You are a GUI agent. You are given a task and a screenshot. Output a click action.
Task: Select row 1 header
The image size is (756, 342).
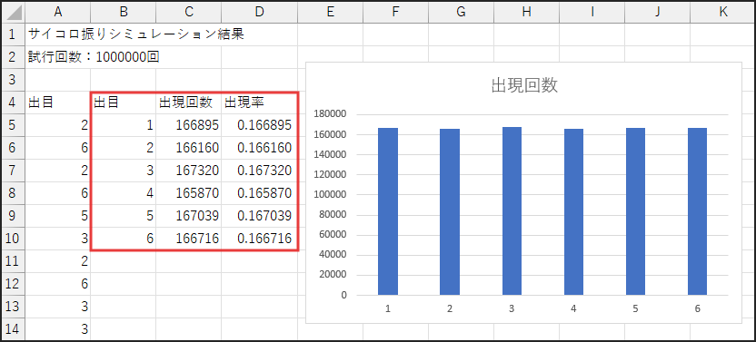tap(13, 34)
